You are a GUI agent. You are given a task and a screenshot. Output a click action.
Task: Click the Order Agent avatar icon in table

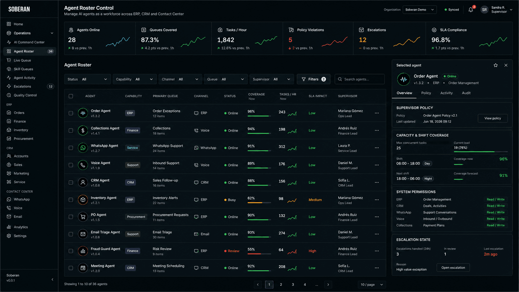[x=83, y=113]
